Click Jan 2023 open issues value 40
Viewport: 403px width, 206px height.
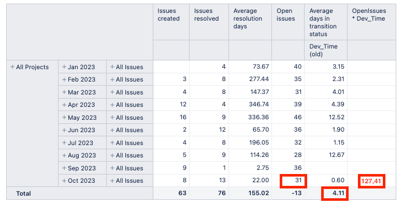pyautogui.click(x=298, y=67)
